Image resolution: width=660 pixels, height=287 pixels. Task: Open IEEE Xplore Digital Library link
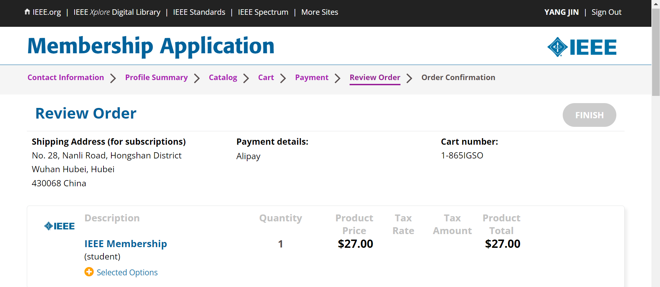[x=117, y=12]
